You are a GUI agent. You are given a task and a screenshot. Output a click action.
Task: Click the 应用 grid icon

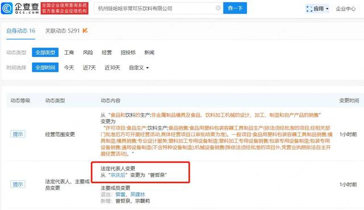tap(309, 9)
